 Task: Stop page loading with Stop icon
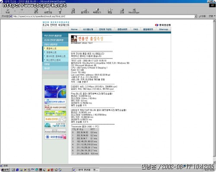(x=36, y=11)
